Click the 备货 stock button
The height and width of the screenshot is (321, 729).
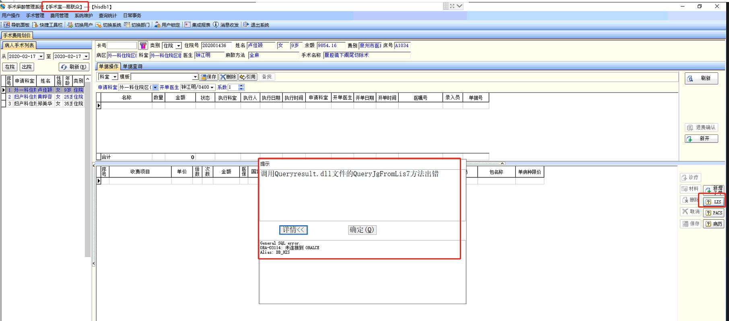[x=267, y=77]
